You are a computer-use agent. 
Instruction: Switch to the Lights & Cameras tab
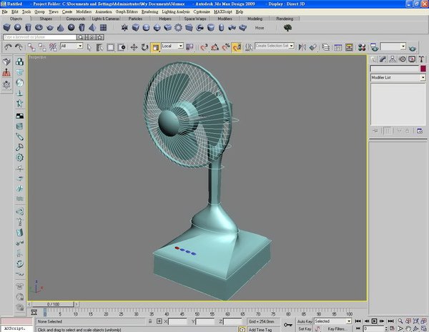coord(106,19)
